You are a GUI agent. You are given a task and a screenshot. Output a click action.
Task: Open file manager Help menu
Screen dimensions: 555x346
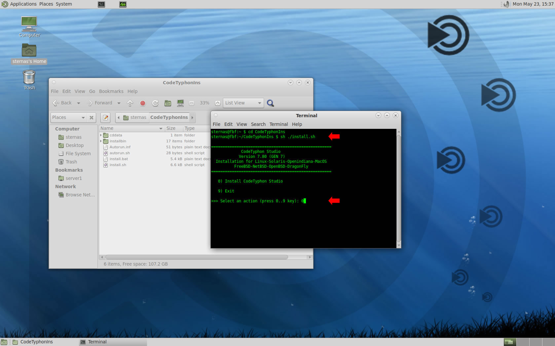[x=132, y=91]
